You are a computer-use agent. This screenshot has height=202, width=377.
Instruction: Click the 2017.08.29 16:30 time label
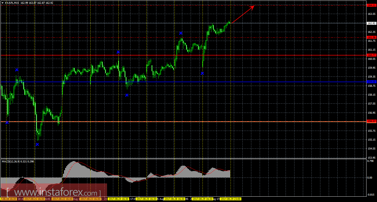[202, 199]
